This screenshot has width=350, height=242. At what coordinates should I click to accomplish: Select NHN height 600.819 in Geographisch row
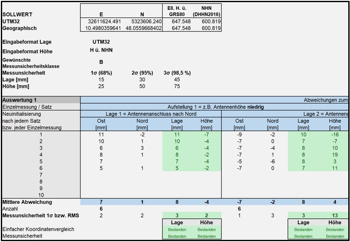211,28
